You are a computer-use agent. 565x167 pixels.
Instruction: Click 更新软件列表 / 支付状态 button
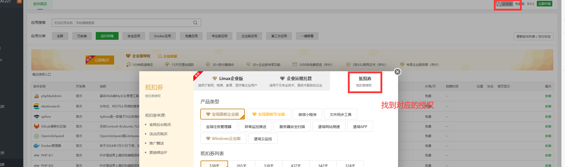click(x=533, y=36)
